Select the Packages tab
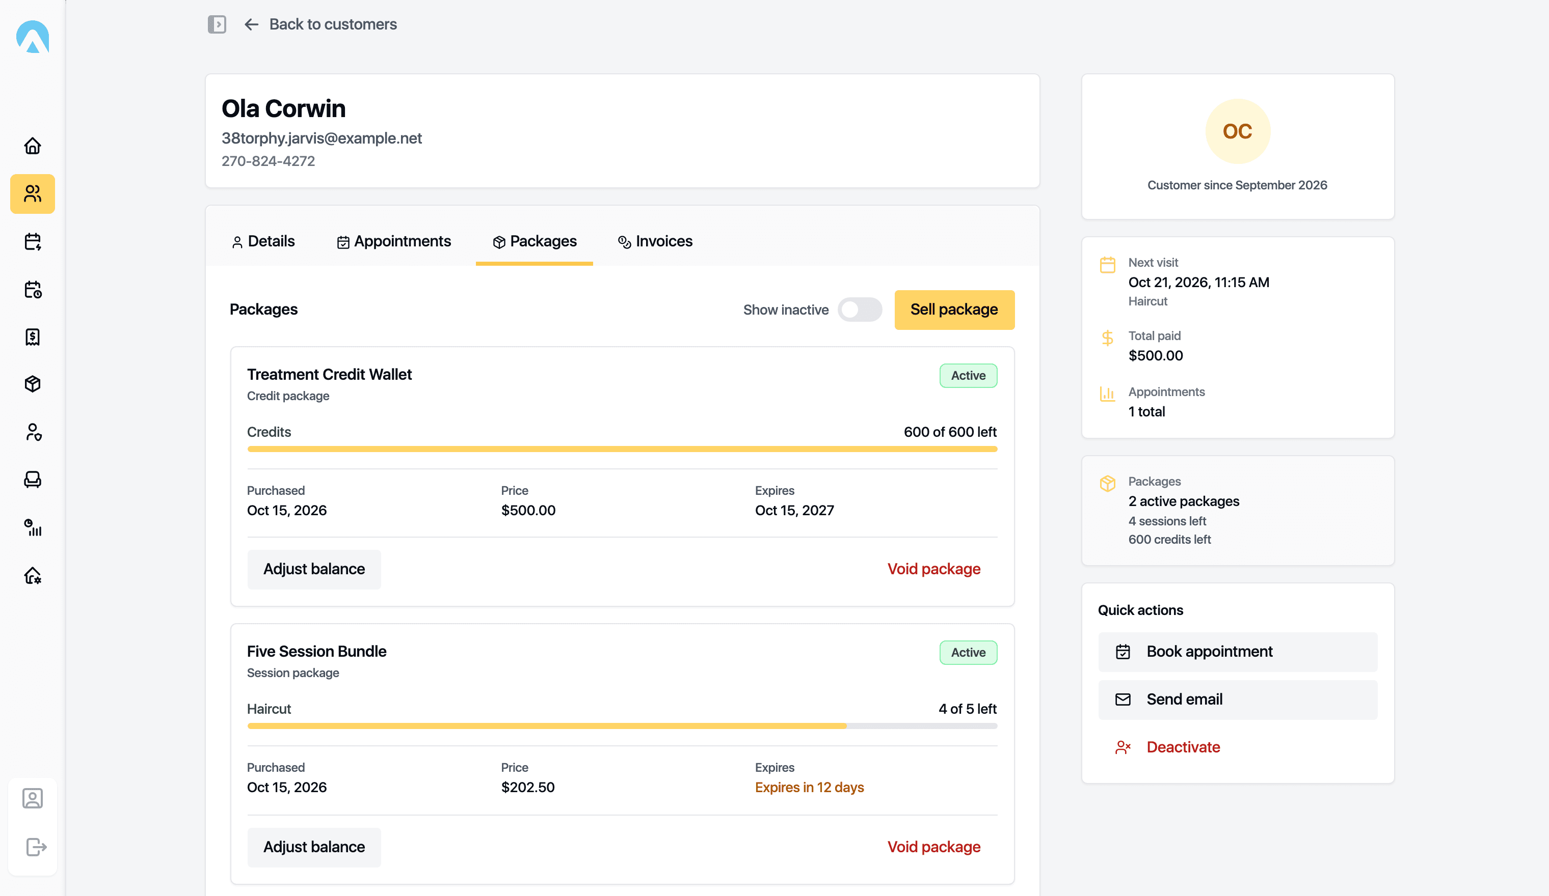Viewport: 1549px width, 896px height. tap(534, 241)
